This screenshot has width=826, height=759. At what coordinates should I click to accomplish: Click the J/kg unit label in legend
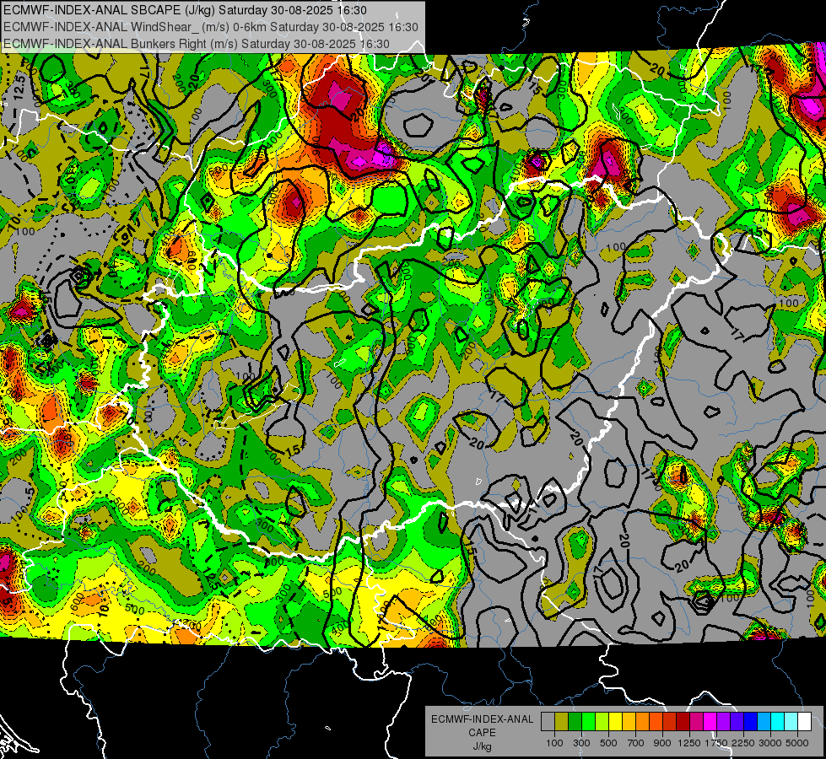(x=483, y=747)
